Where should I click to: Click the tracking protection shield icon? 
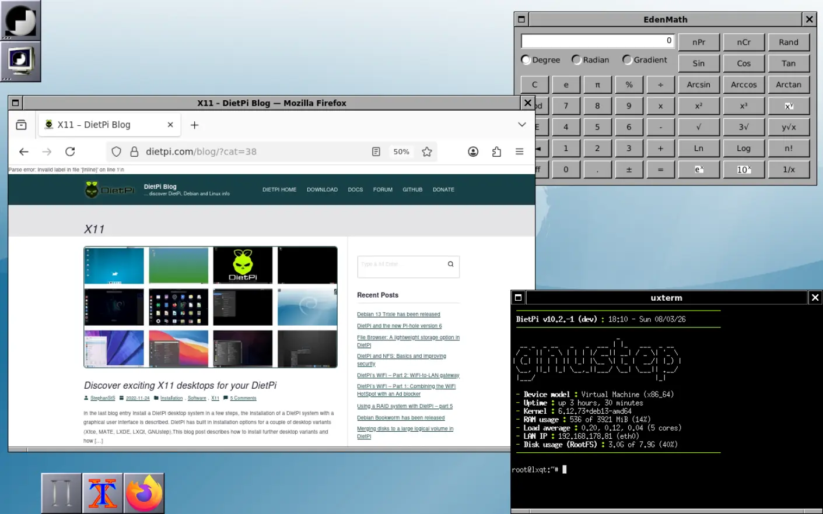(x=117, y=152)
